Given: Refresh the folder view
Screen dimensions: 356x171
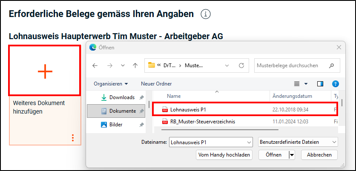Looking at the screenshot, I should coord(241,66).
